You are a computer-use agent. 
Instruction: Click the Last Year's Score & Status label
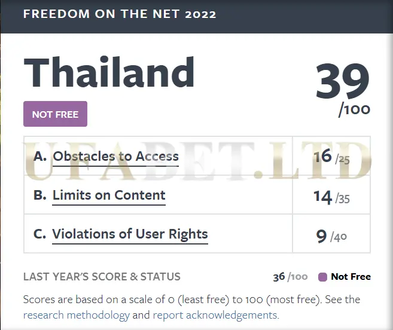point(102,277)
